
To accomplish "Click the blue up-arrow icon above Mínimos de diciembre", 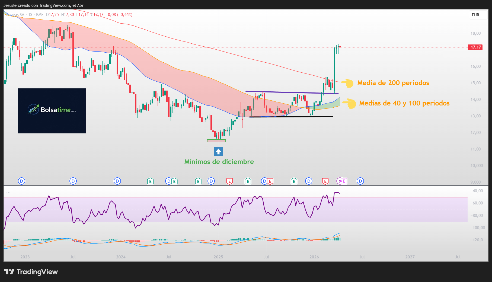I will [218, 151].
